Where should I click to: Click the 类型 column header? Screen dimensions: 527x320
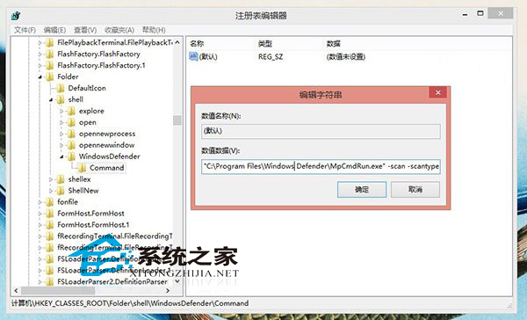(x=265, y=44)
